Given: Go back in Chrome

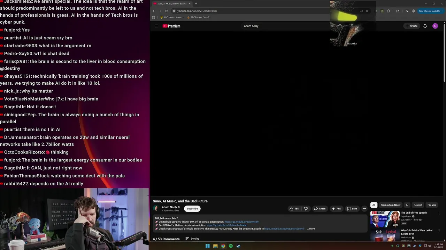Looking at the screenshot, I should [154, 11].
